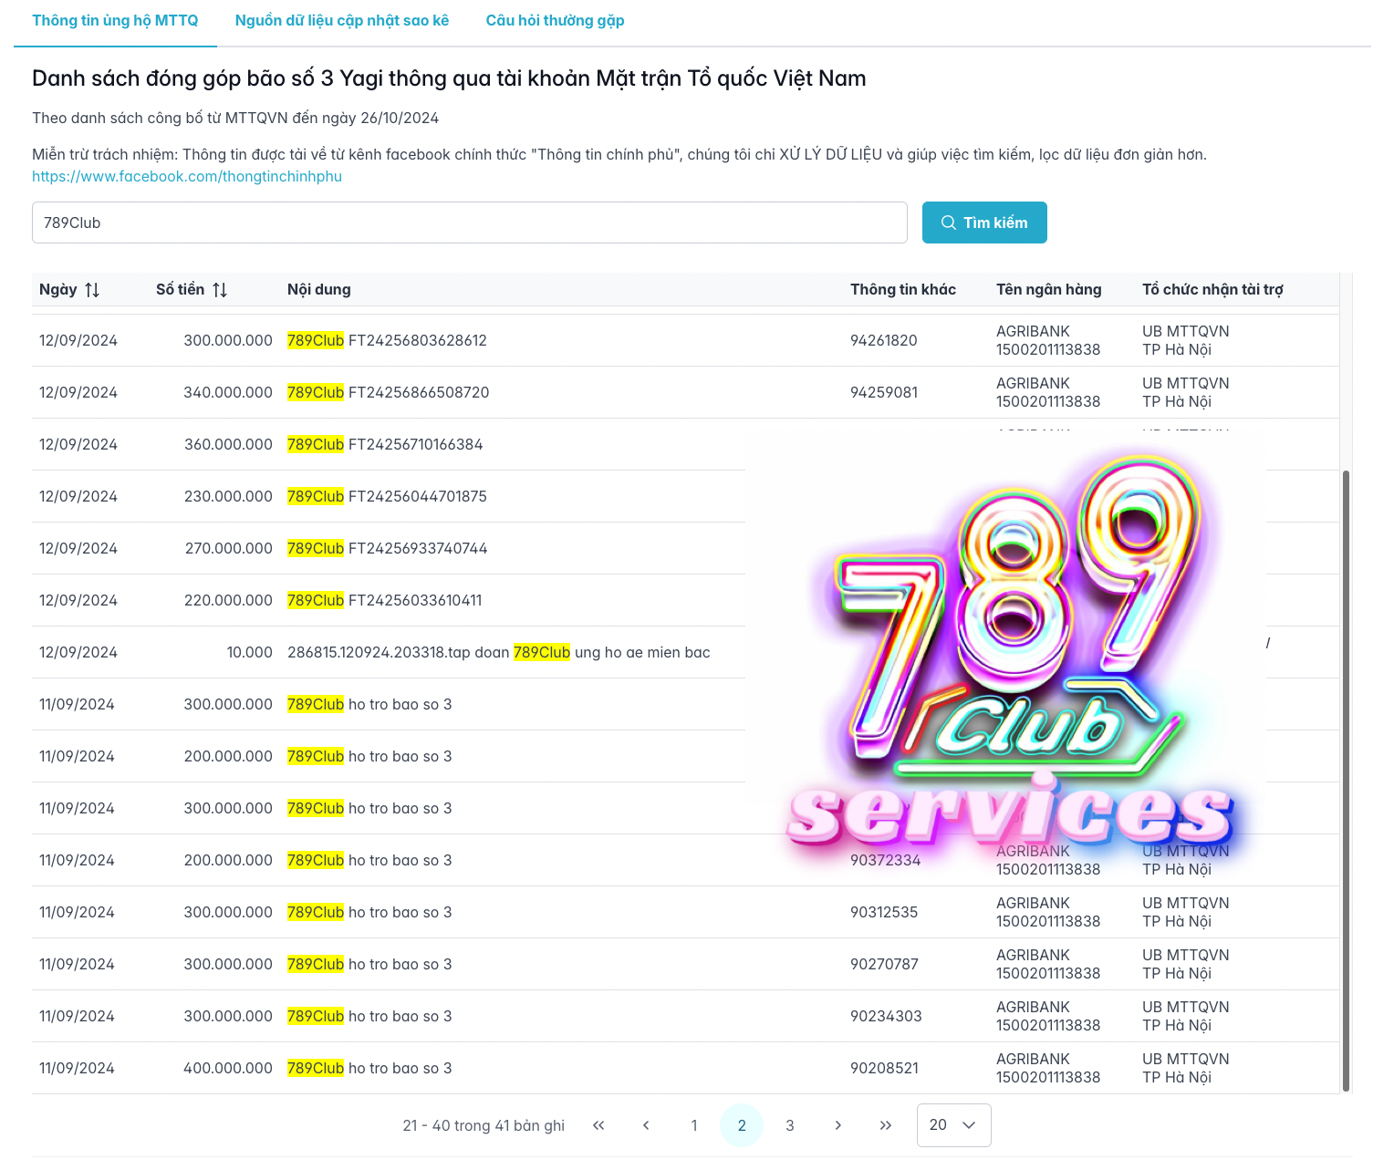Viewport: 1373px width, 1170px height.
Task: Go to next page right chevron
Action: (x=837, y=1125)
